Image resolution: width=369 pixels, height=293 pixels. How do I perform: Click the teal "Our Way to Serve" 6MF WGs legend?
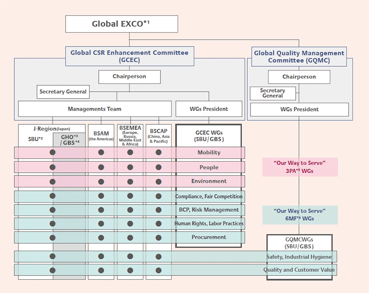click(x=300, y=215)
